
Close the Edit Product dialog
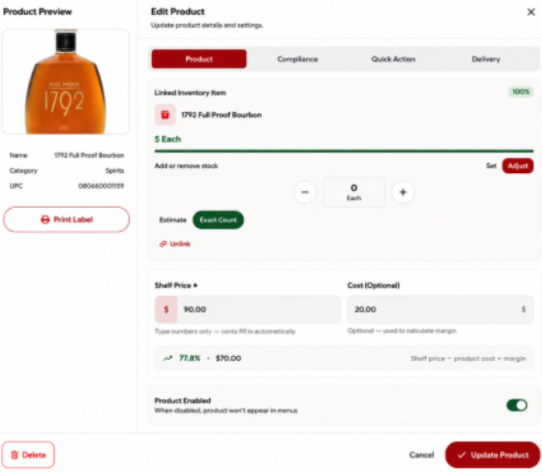(x=531, y=12)
